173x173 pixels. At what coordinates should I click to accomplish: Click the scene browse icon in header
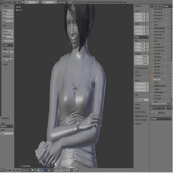coord(41,2)
